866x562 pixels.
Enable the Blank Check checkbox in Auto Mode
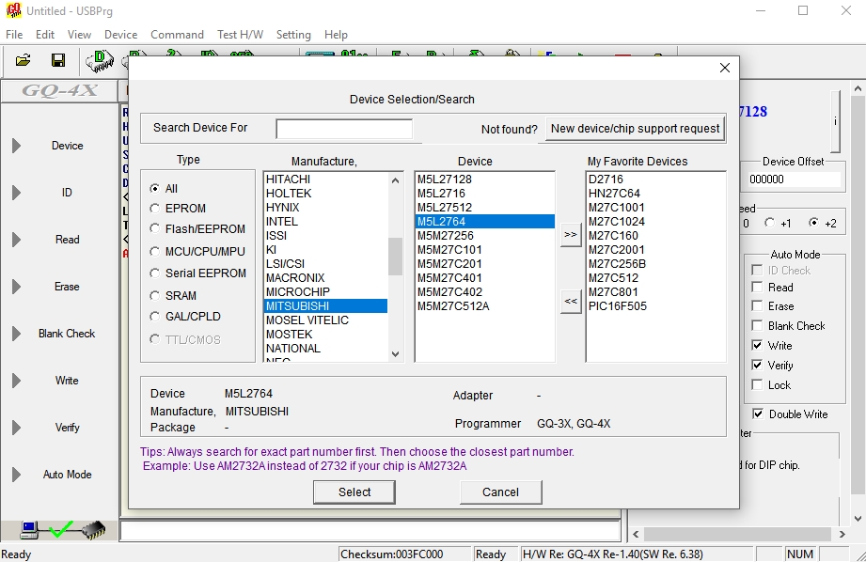(x=757, y=326)
